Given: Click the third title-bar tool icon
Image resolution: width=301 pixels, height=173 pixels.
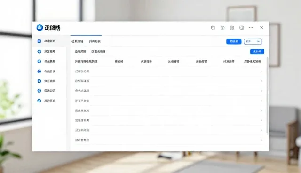Looking at the screenshot, I should (232, 28).
